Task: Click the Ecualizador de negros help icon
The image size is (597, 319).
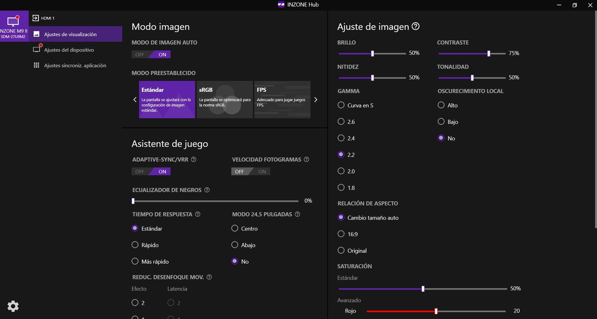Action: [x=207, y=190]
